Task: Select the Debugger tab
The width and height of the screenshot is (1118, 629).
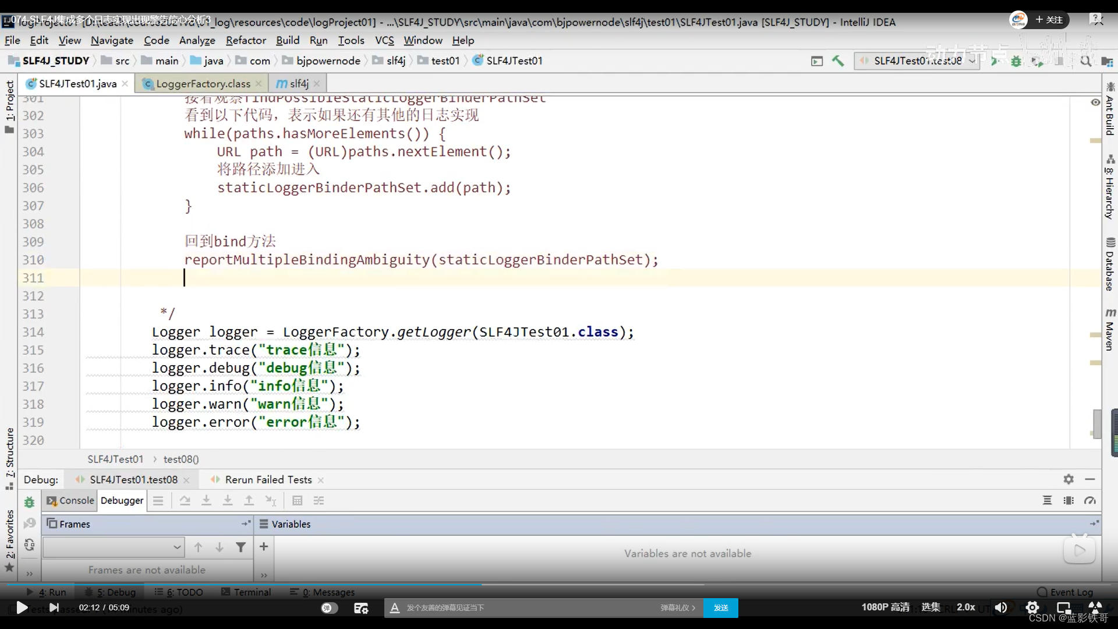Action: pyautogui.click(x=122, y=500)
